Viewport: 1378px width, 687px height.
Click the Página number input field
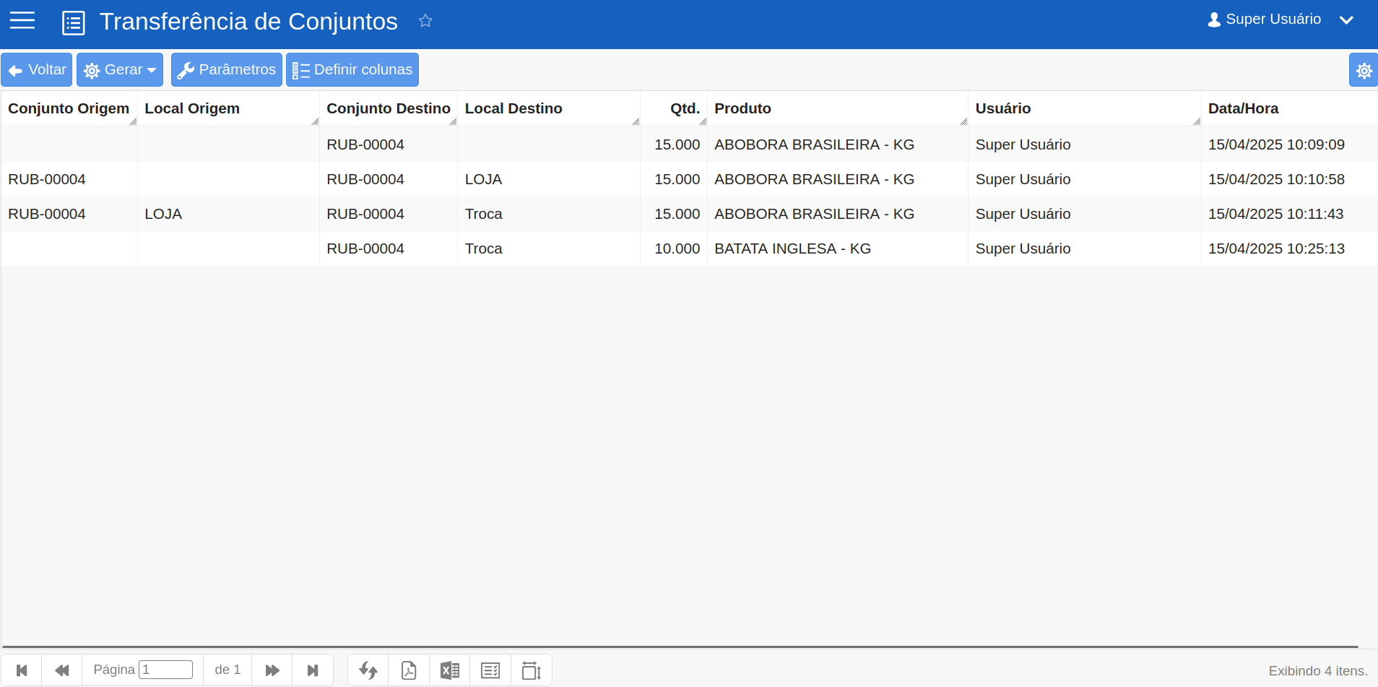tap(165, 670)
